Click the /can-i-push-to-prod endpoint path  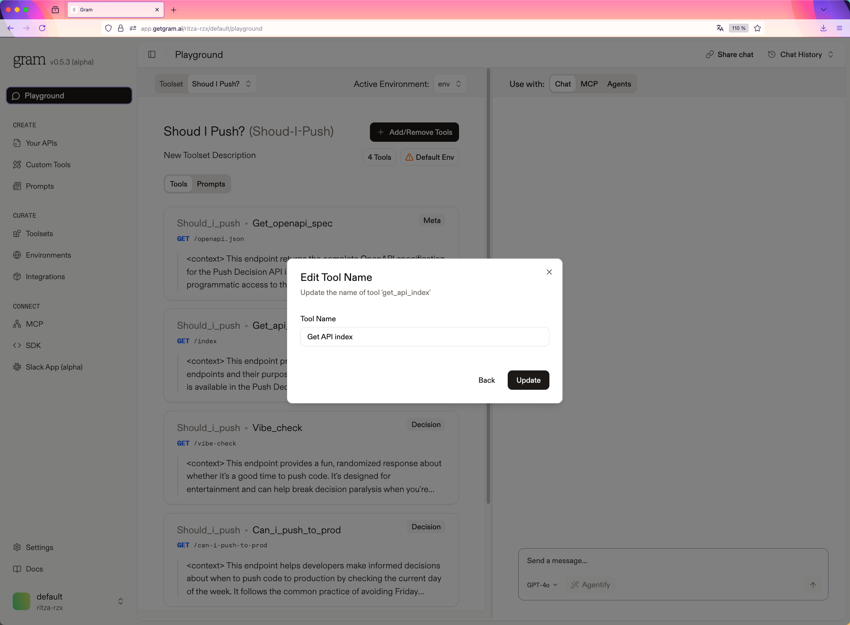[230, 545]
